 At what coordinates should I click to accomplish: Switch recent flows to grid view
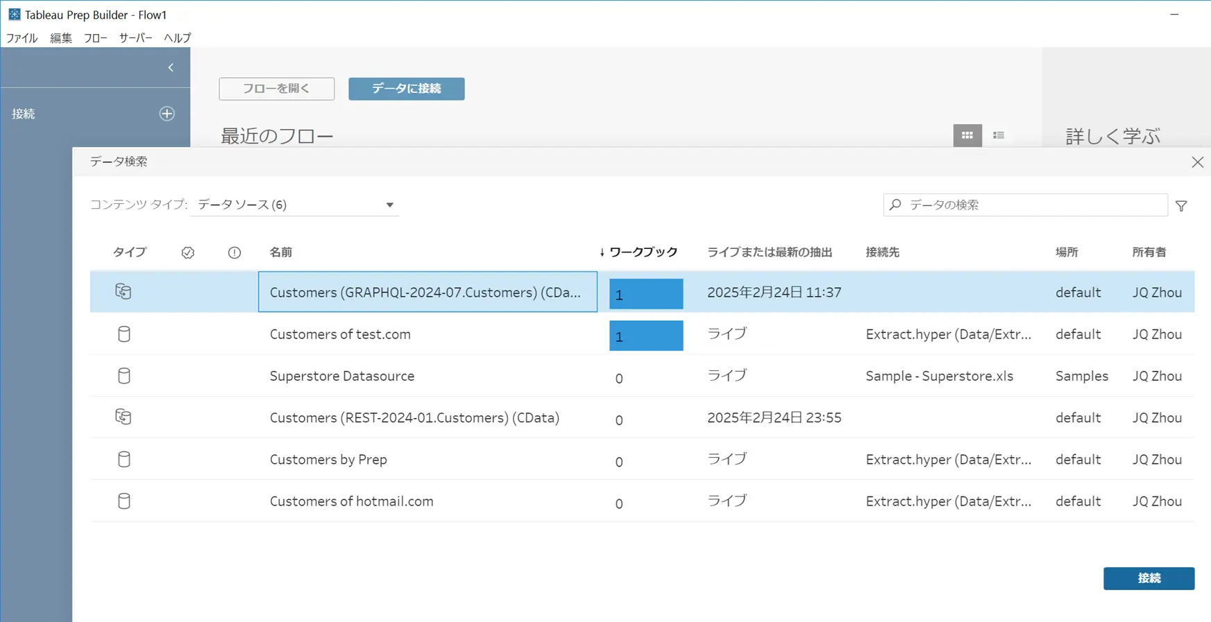[x=967, y=135]
